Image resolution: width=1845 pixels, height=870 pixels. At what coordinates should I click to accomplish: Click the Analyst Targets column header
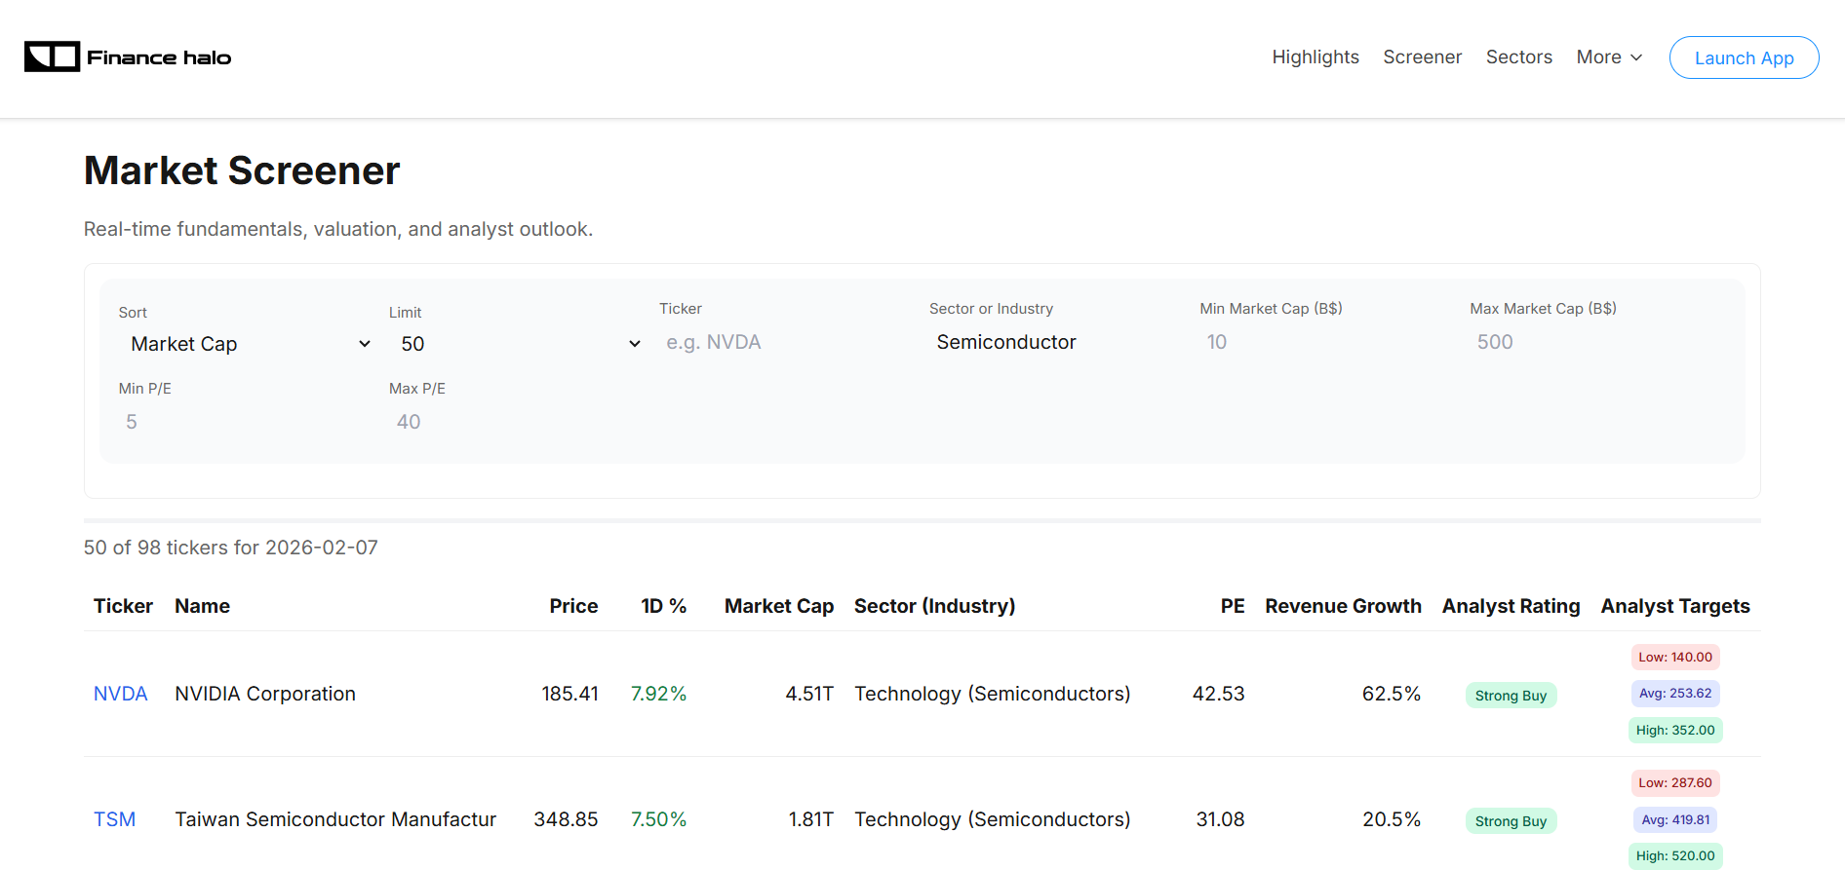1674,606
